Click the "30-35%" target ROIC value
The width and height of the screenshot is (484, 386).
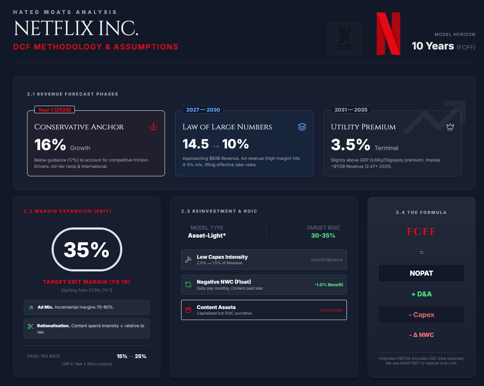[x=323, y=235]
